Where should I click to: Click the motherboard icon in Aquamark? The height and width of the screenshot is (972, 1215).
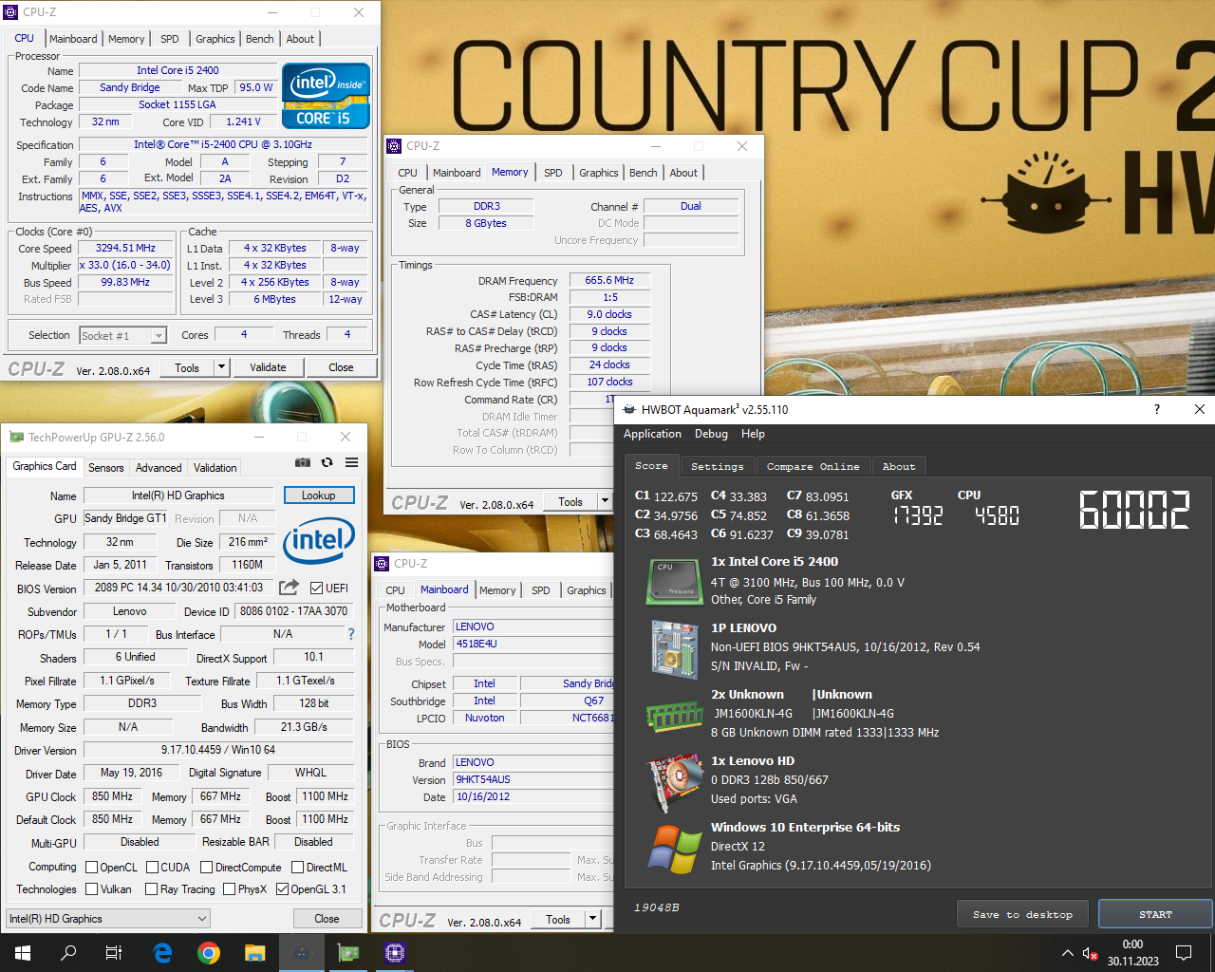pyautogui.click(x=675, y=649)
